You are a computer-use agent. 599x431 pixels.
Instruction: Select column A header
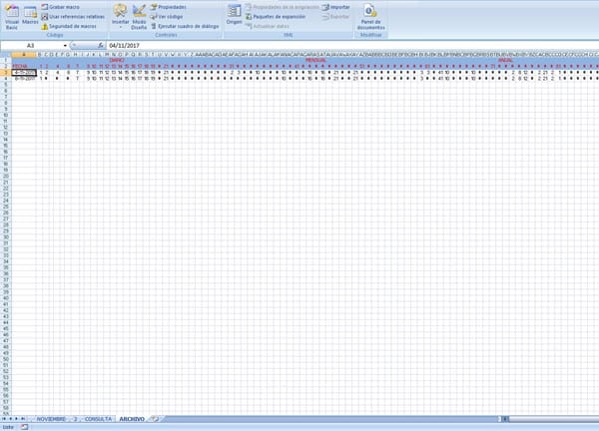pos(24,55)
